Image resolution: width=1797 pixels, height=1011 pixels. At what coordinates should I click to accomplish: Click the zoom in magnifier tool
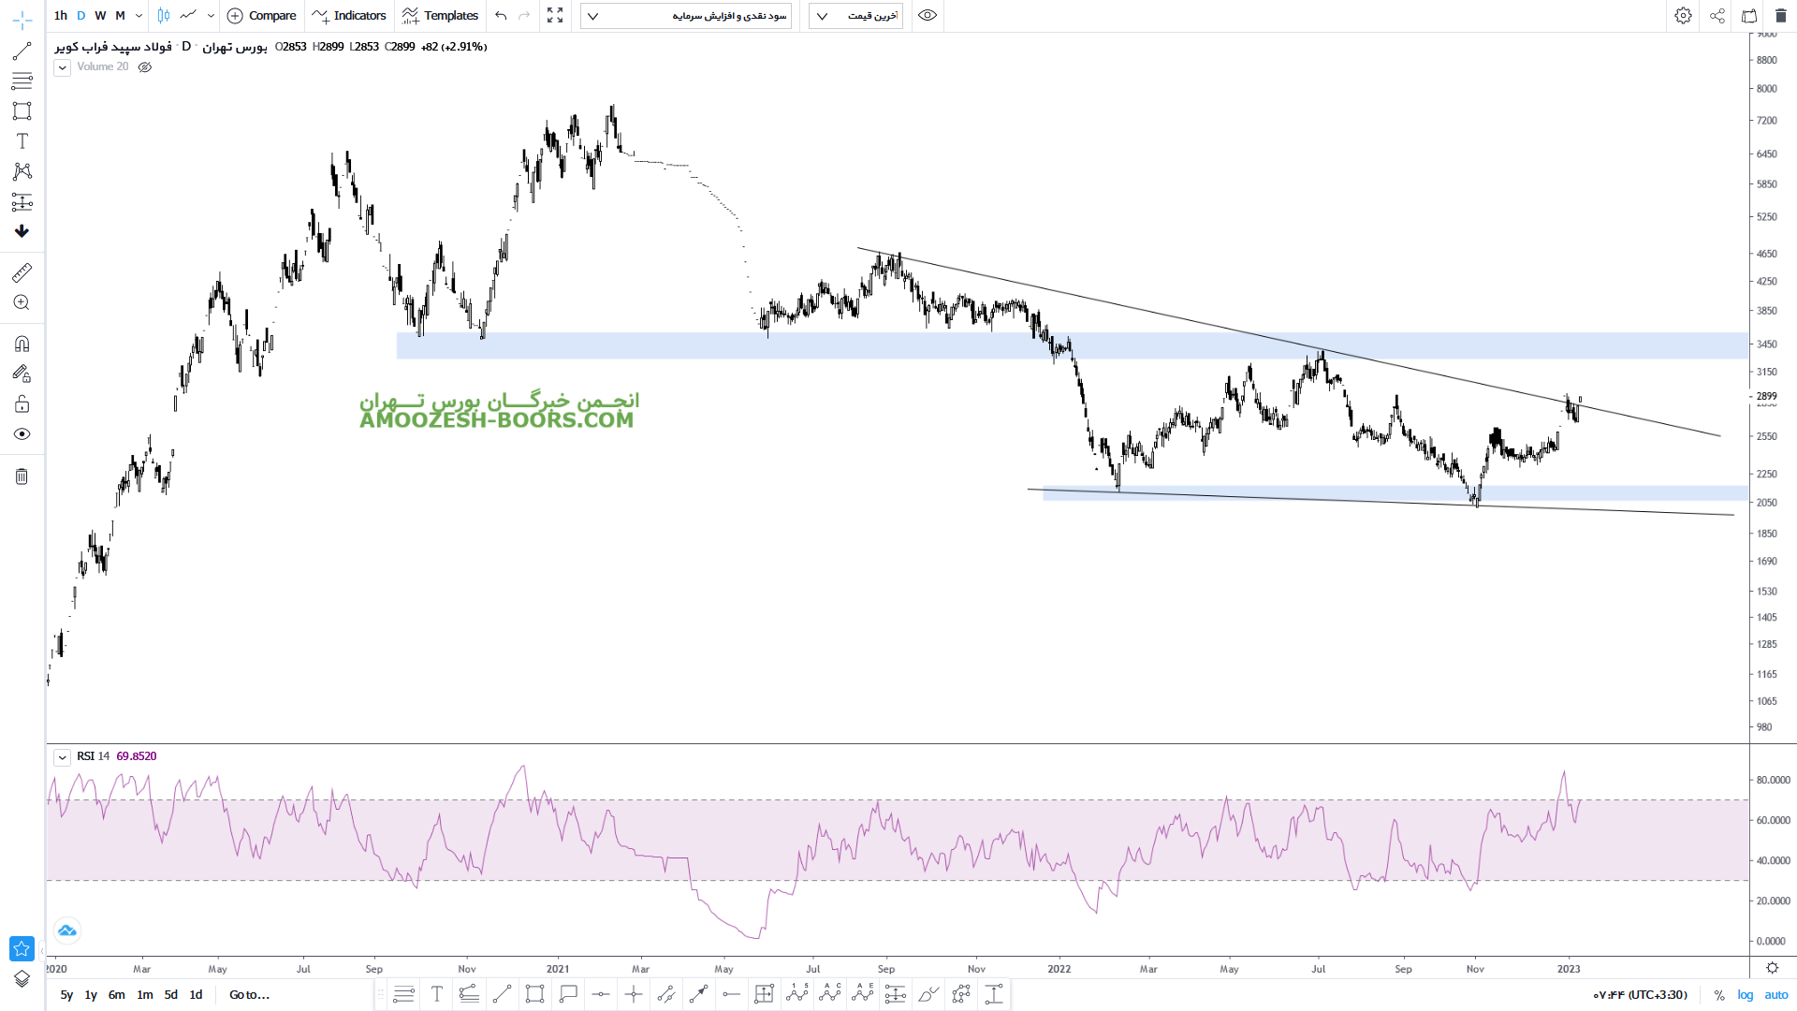click(x=22, y=302)
